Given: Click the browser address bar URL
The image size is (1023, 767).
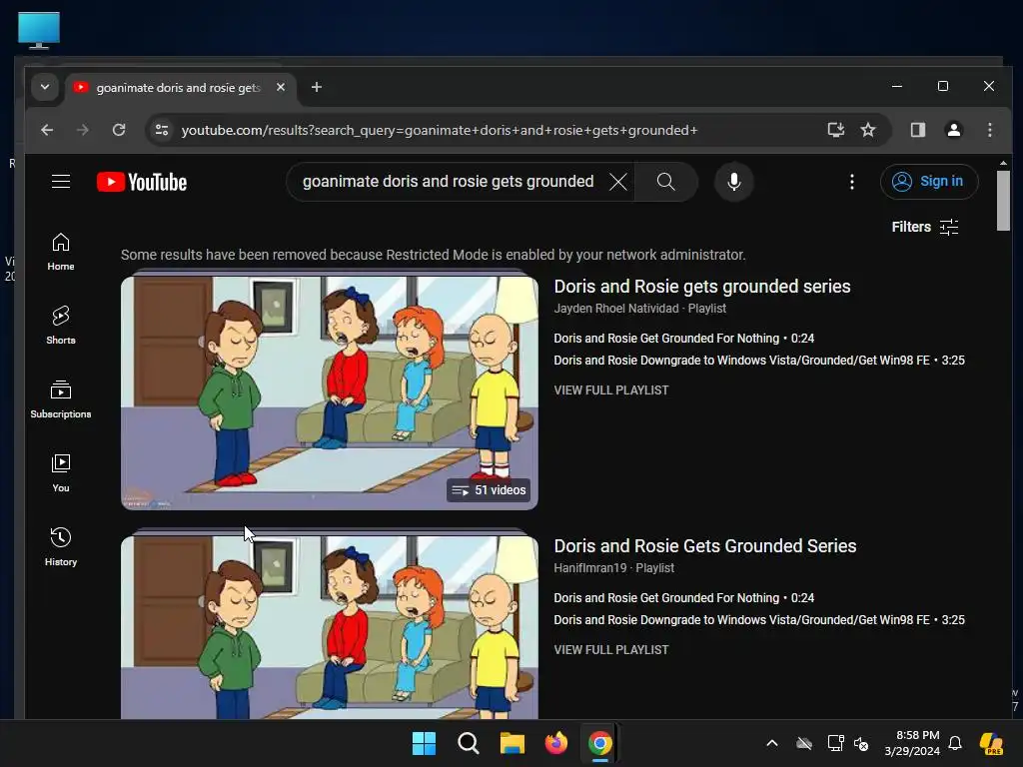Looking at the screenshot, I should (440, 131).
